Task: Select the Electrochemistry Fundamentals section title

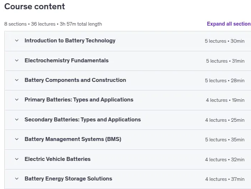Action: pyautogui.click(x=67, y=61)
